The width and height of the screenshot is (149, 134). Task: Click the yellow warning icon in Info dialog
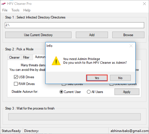click(x=56, y=61)
